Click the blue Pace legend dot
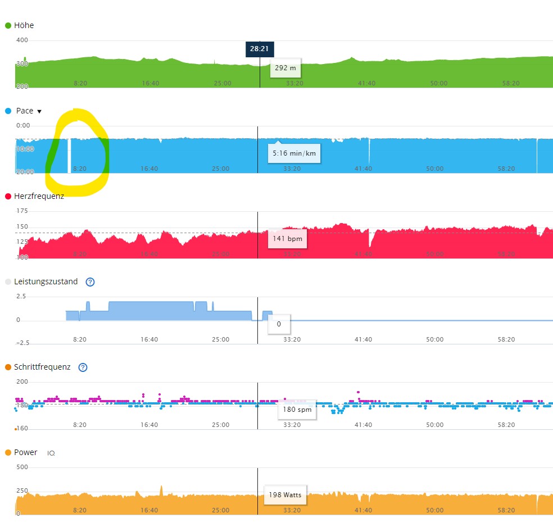 pyautogui.click(x=8, y=111)
